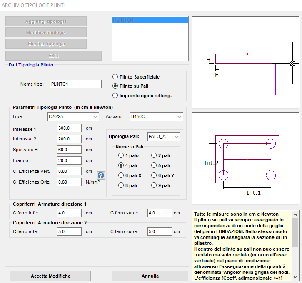Click the Interasse 1 value field
Image resolution: width=302 pixels, height=283 pixels.
click(x=69, y=128)
